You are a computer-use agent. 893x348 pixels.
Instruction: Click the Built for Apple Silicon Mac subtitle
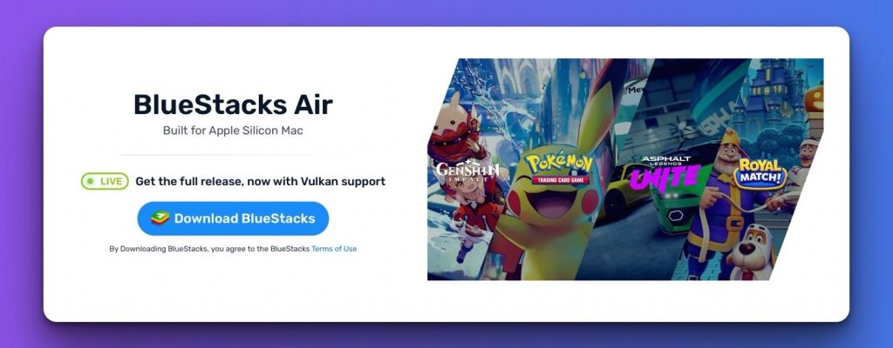click(x=233, y=130)
